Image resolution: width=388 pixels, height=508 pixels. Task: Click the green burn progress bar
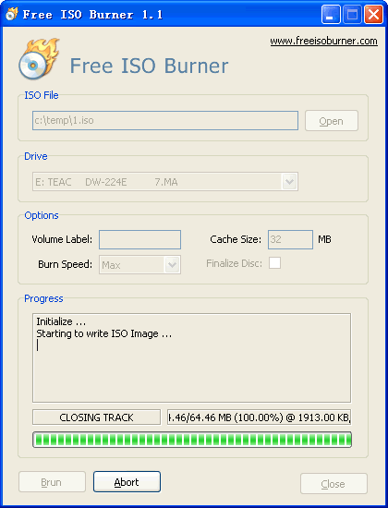point(192,440)
